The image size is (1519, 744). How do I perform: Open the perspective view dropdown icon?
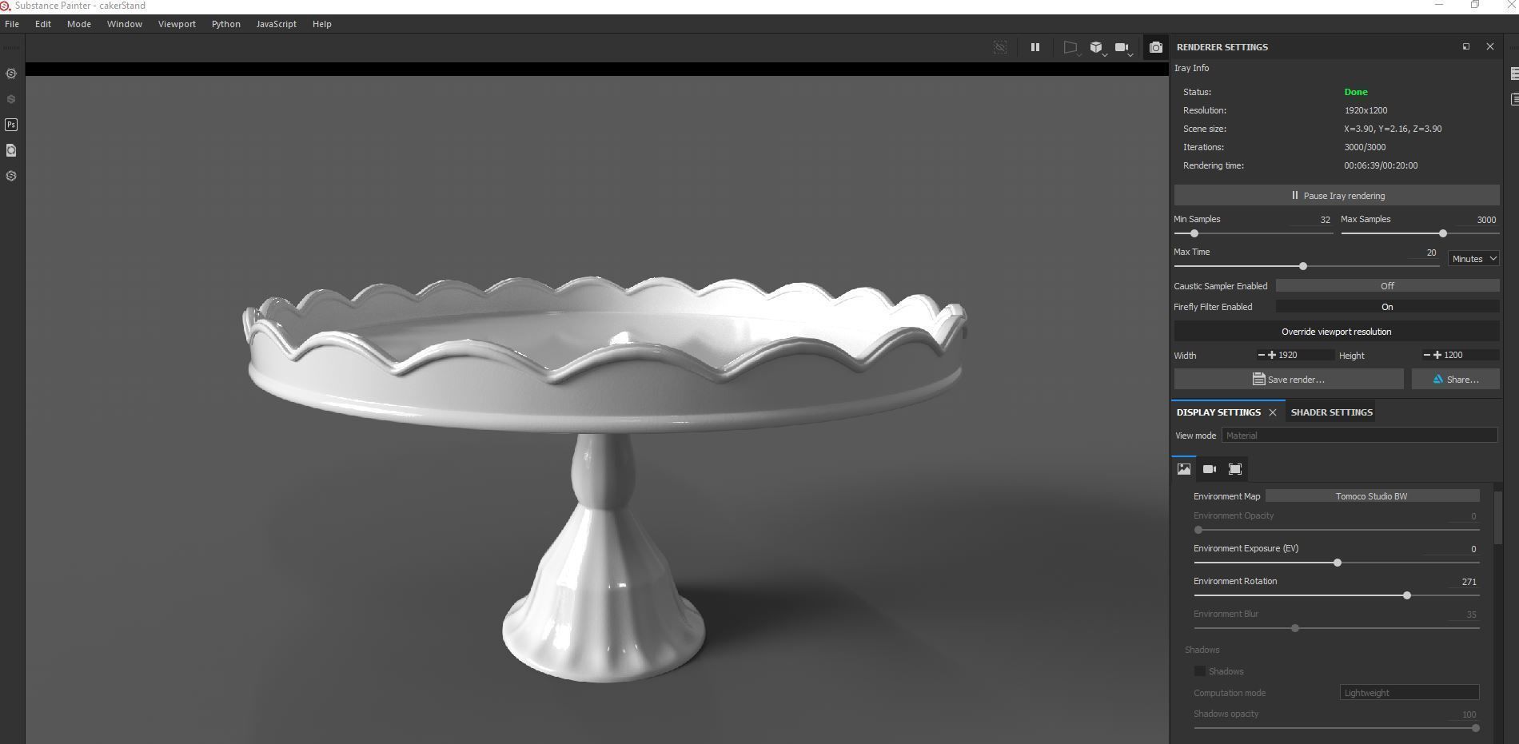click(1071, 48)
